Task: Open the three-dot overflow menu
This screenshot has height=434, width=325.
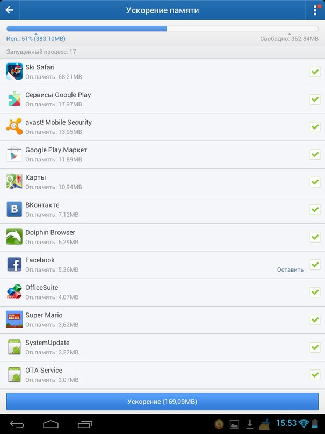Action: (315, 10)
